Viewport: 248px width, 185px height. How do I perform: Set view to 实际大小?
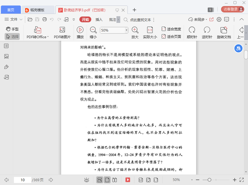tap(150, 33)
